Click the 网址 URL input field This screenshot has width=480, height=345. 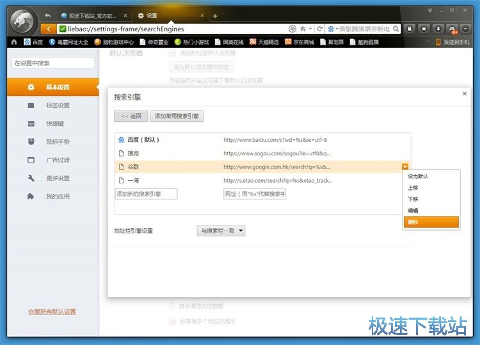[255, 194]
